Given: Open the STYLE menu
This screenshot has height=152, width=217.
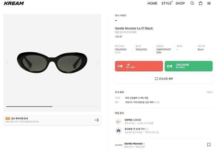Looking at the screenshot, I should [166, 3].
